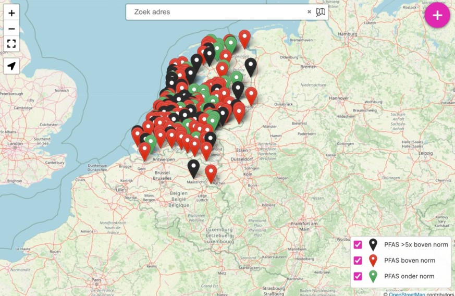This screenshot has height=296, width=455.
Task: Zoom in on the map
Action: [x=11, y=13]
